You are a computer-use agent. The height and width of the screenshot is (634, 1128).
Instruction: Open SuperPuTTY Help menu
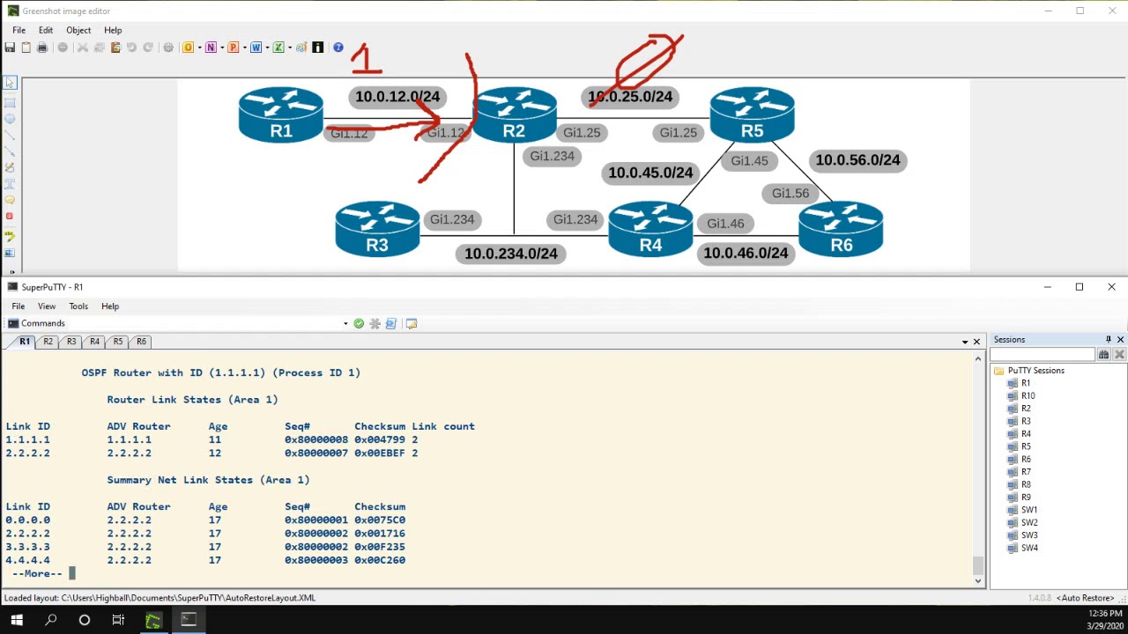pos(110,306)
